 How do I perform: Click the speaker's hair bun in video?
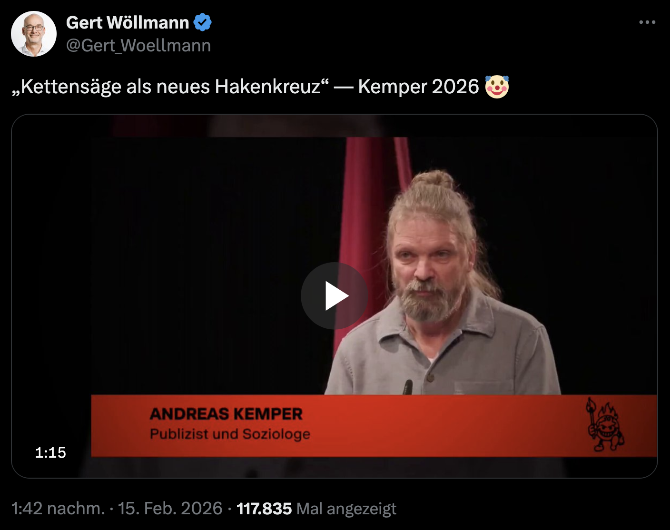(x=433, y=180)
